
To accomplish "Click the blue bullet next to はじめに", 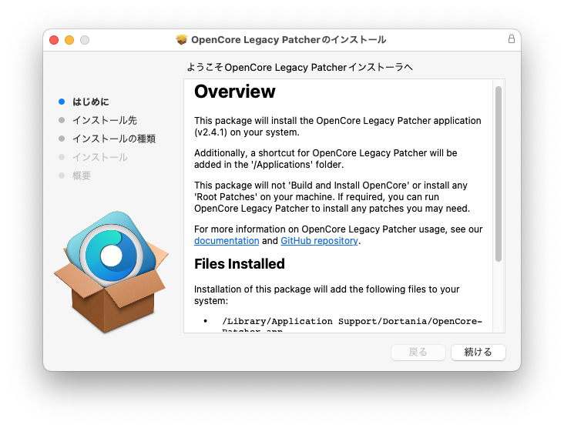I will pos(62,102).
